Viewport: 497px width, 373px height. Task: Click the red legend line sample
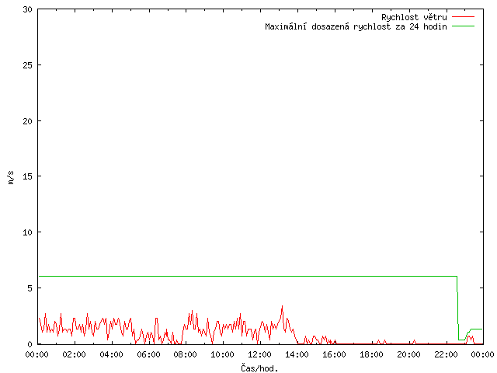pyautogui.click(x=463, y=17)
